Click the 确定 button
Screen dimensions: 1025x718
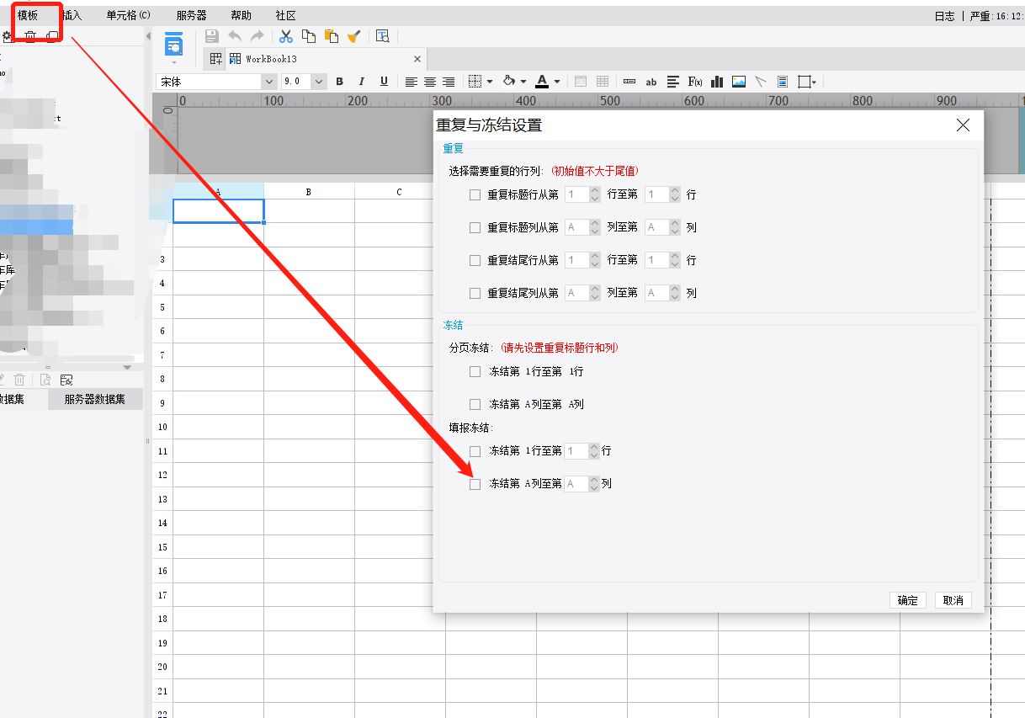tap(908, 600)
